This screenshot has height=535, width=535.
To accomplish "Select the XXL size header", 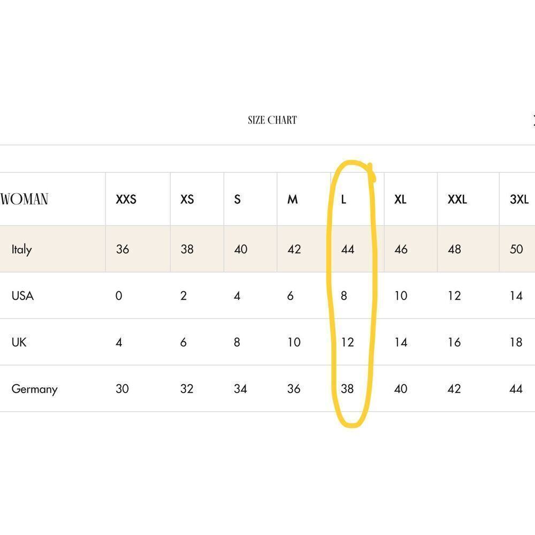I will pos(457,199).
